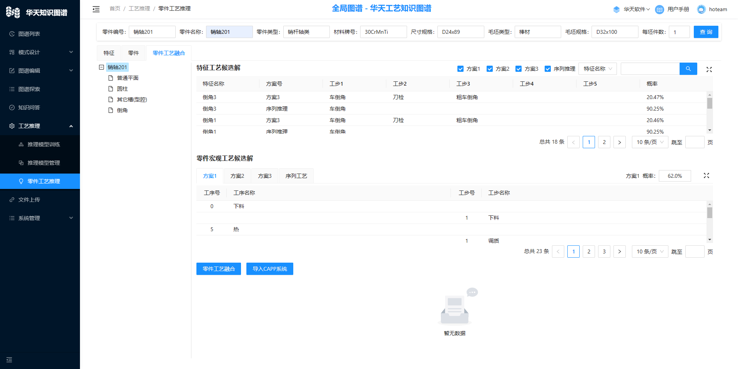Disable the 序列推理 checkbox
Screen dimensions: 738x369
tap(547, 69)
